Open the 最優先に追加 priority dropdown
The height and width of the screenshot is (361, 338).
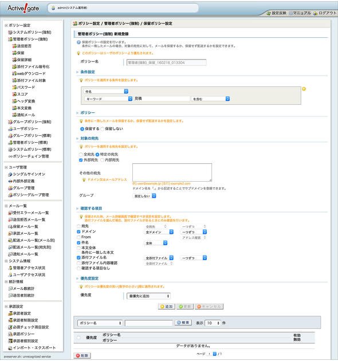tap(149, 296)
